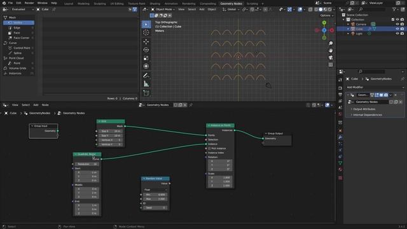
Task: Pin the node tree in node editor header
Action: pyautogui.click(x=191, y=105)
